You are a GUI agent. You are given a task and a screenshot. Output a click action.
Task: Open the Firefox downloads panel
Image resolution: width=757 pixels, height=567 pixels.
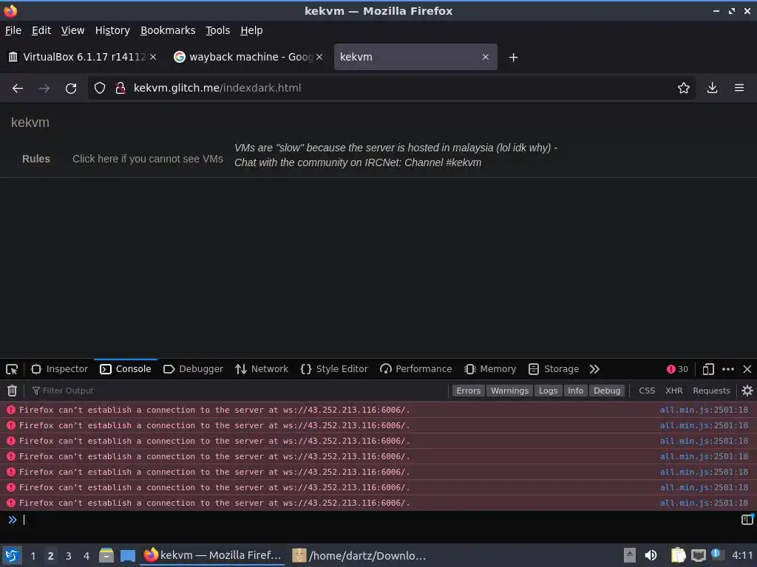[x=712, y=88]
